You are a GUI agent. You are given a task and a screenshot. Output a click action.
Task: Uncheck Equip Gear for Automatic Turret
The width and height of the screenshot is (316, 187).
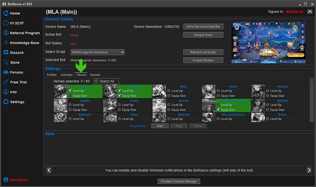tap(218, 110)
